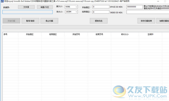Click the data source path input field
Viewport: 169px width, 101px height.
tap(28, 12)
